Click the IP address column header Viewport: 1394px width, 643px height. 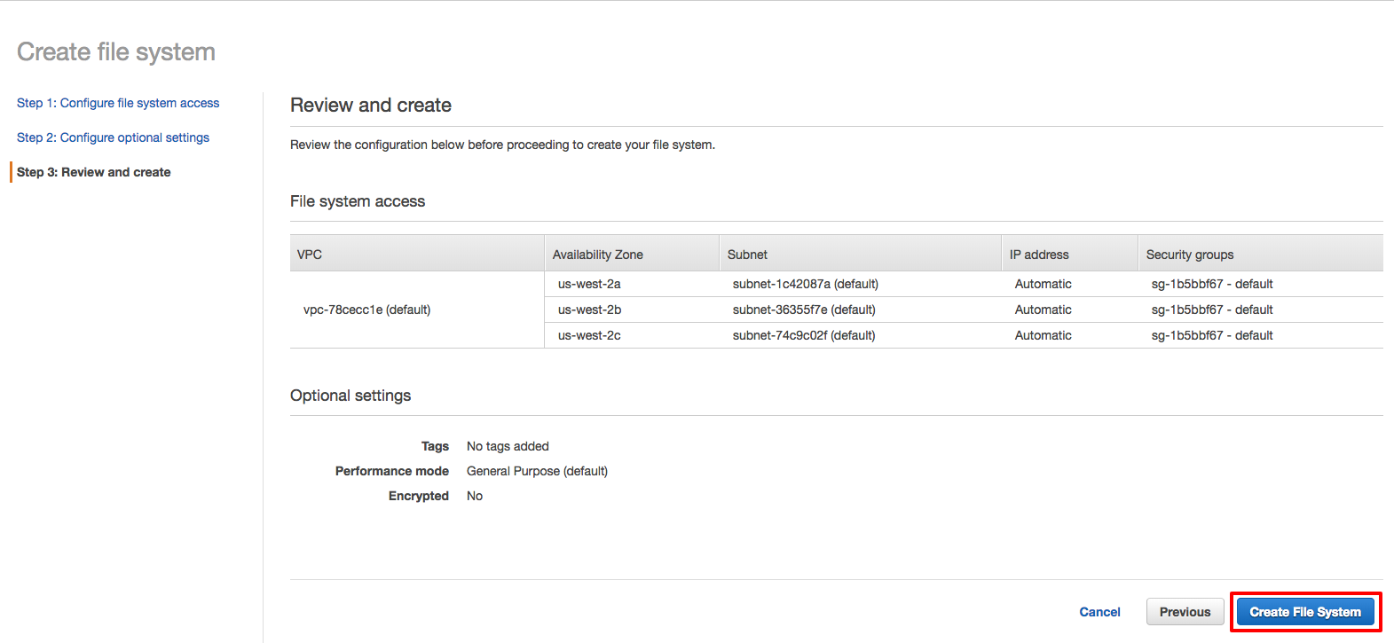pos(1039,255)
